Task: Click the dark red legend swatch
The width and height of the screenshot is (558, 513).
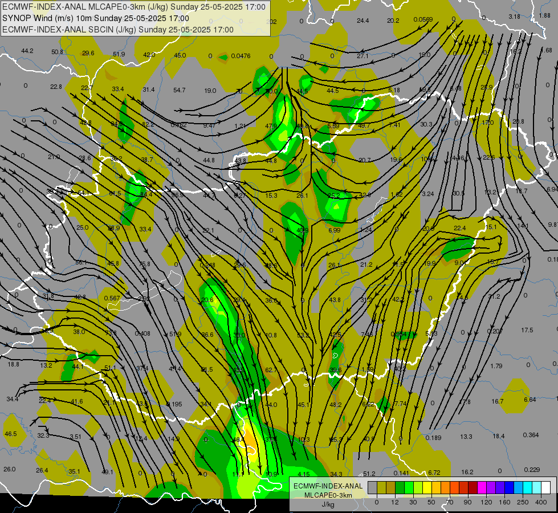Action: point(473,487)
